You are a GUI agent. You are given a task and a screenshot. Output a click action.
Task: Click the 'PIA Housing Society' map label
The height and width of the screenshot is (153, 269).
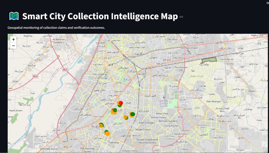click(x=87, y=150)
